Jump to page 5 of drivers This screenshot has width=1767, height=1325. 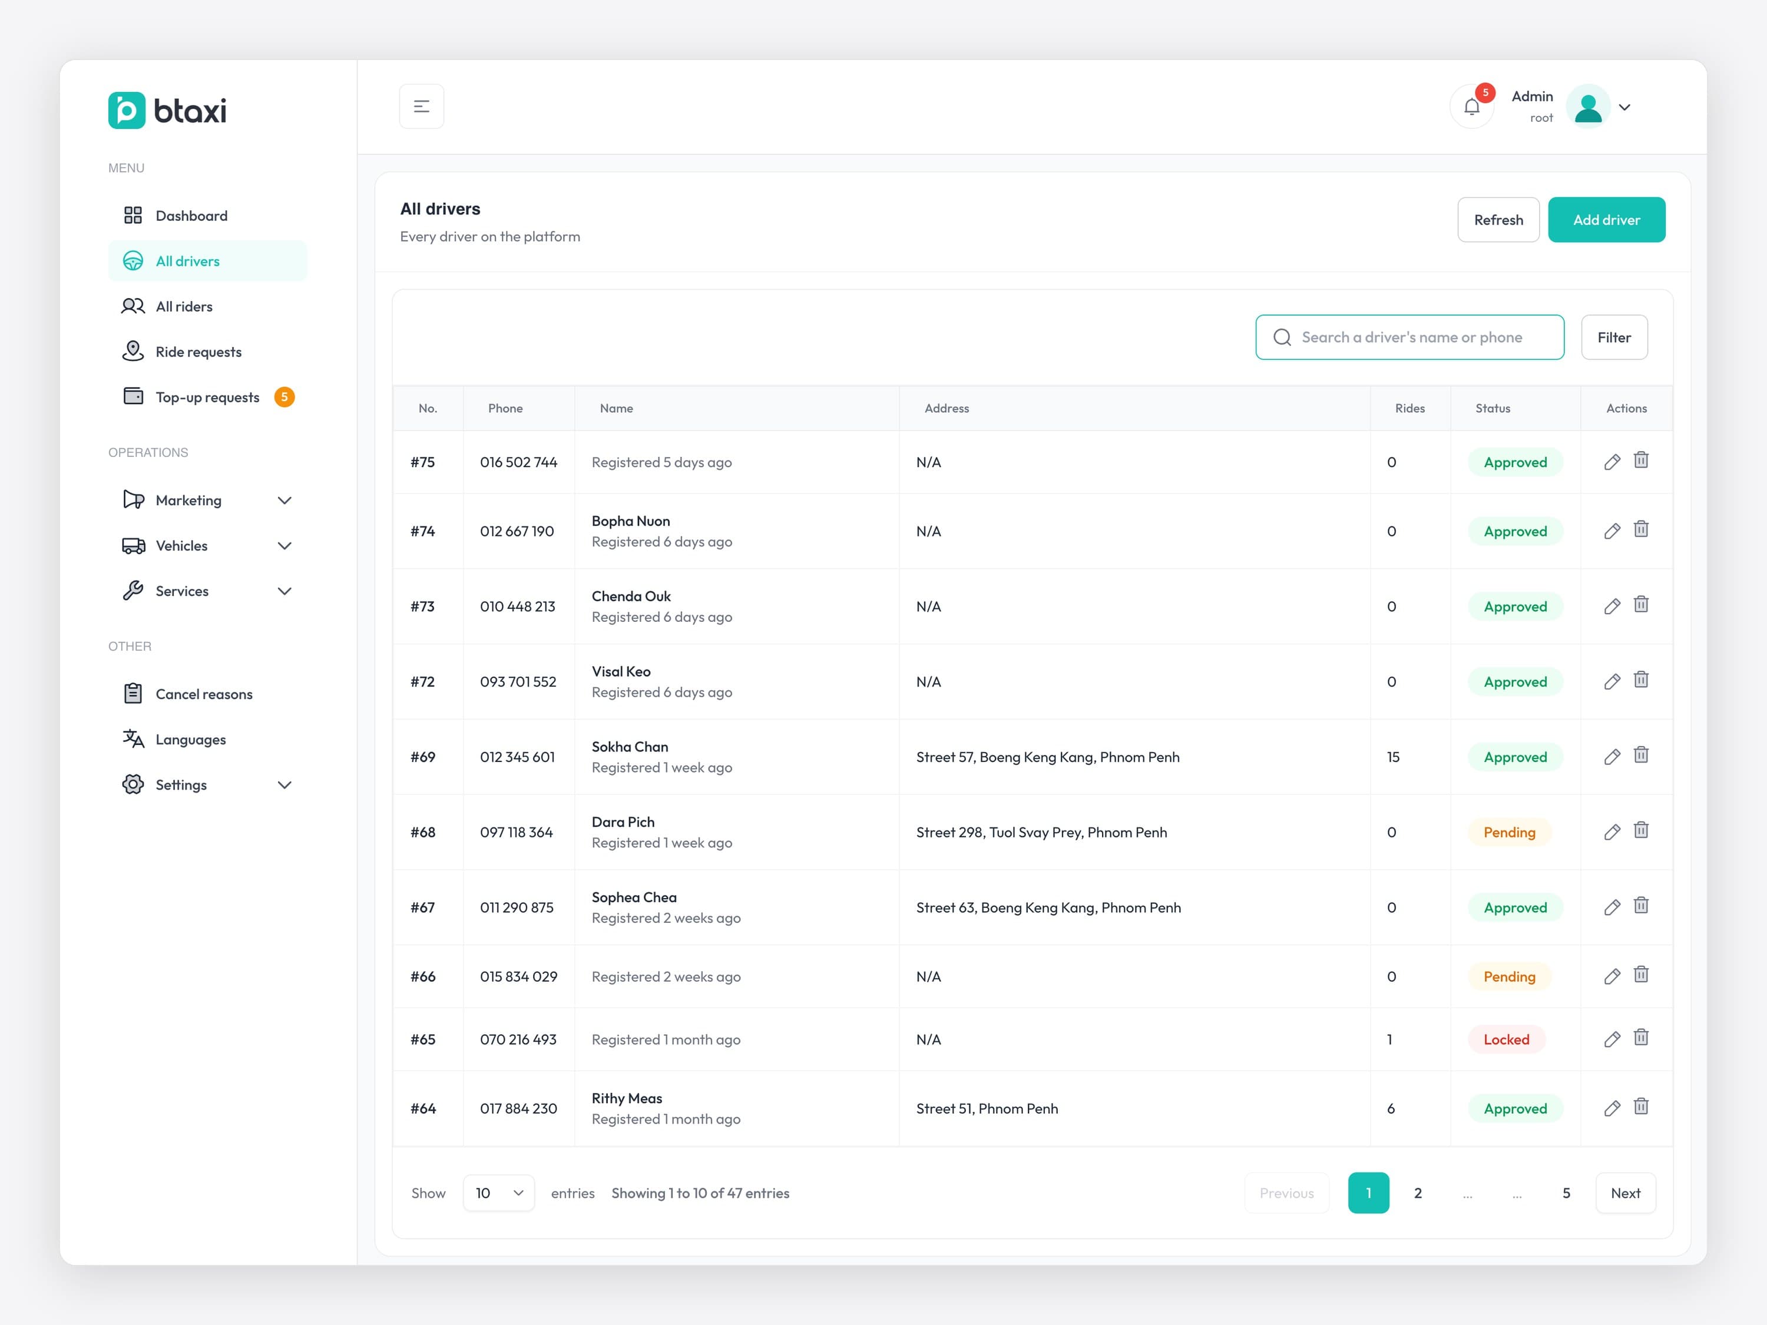[1566, 1192]
